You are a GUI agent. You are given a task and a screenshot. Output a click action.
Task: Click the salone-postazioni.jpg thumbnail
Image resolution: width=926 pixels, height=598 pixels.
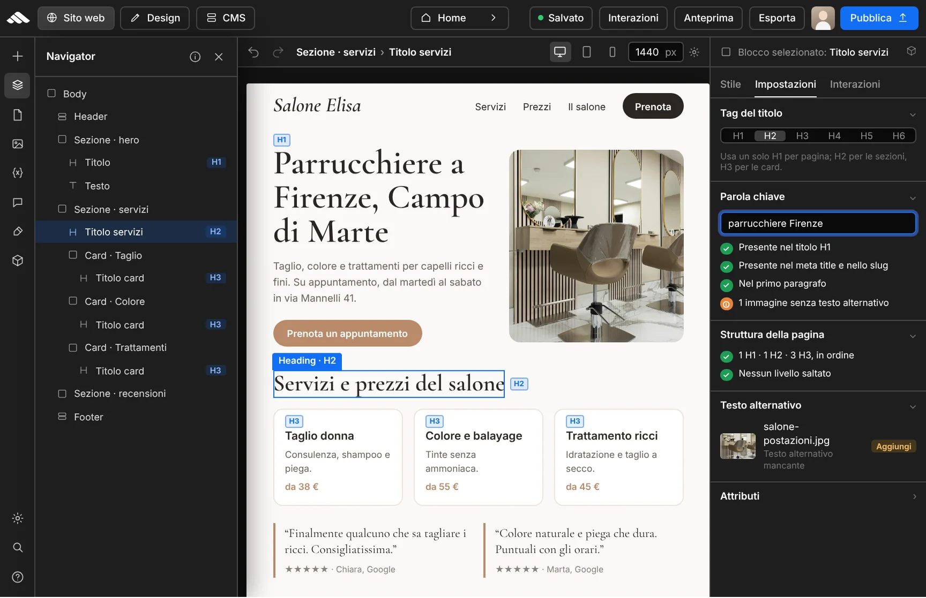738,446
